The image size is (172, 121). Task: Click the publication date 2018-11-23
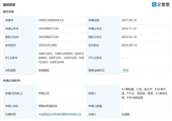tap(129, 28)
